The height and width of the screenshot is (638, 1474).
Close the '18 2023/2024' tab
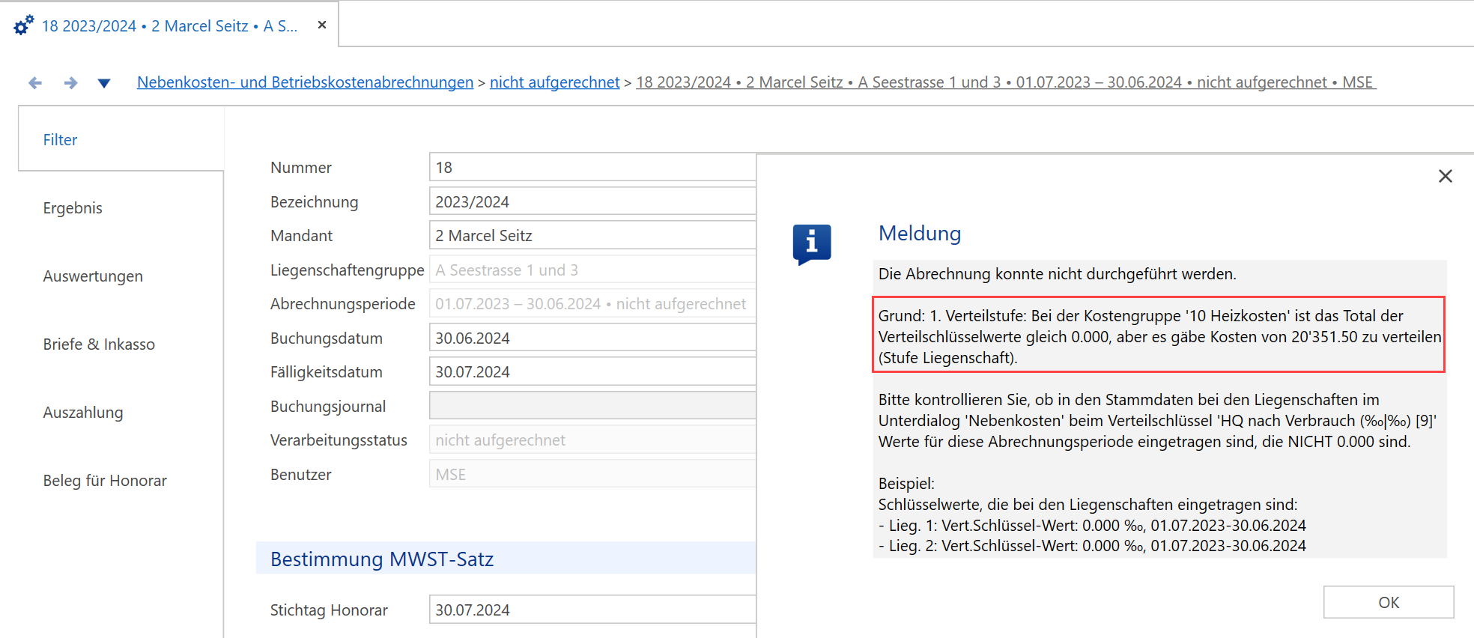[x=322, y=25]
